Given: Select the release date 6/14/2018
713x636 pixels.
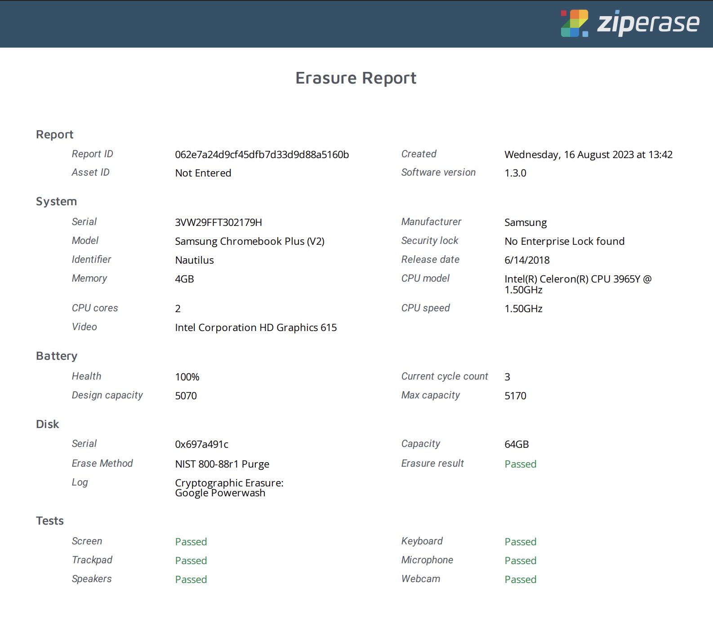Looking at the screenshot, I should 527,260.
